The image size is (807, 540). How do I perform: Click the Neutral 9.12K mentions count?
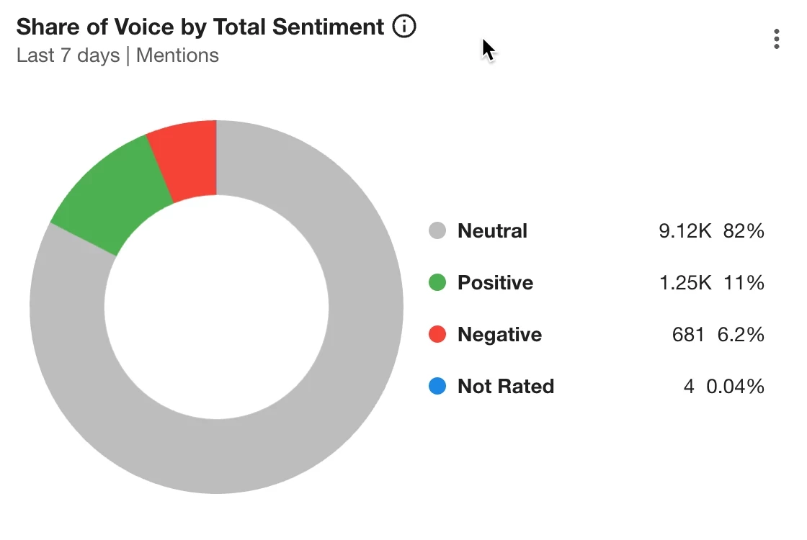click(x=685, y=231)
